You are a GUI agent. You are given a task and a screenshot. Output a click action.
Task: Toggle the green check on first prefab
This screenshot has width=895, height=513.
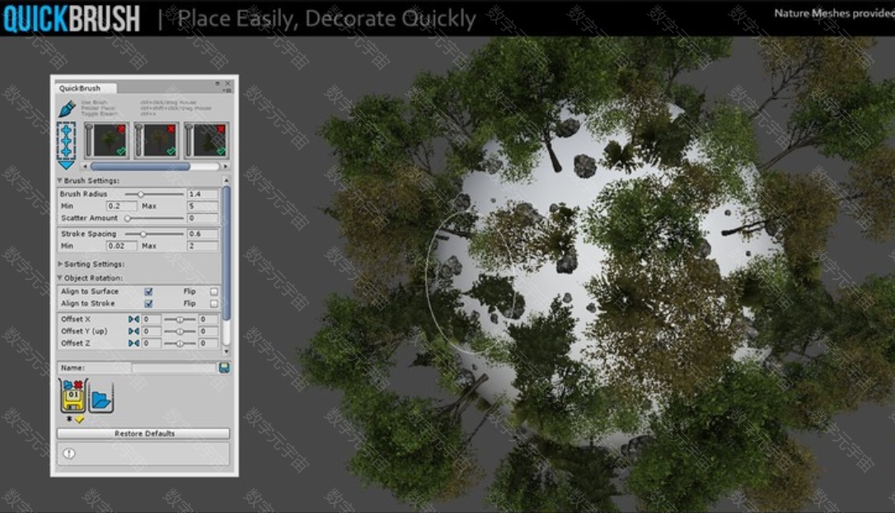pos(121,151)
